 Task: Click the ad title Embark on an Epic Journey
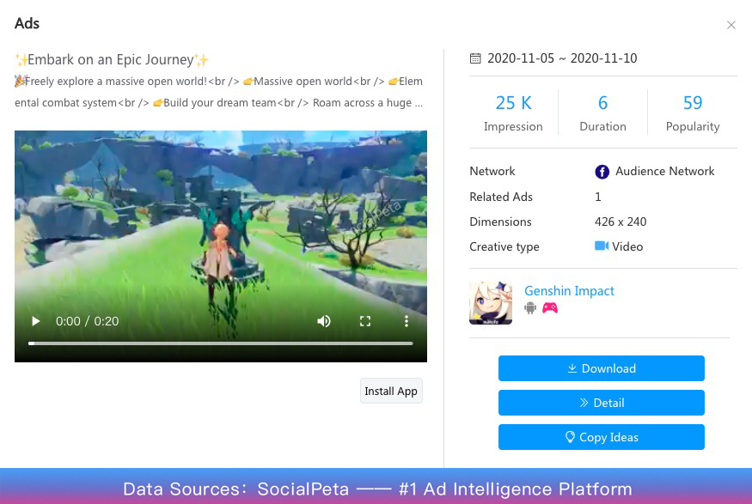[112, 60]
